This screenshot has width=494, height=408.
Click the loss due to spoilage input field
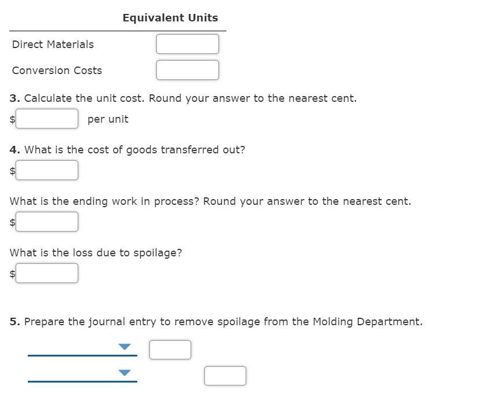click(47, 273)
